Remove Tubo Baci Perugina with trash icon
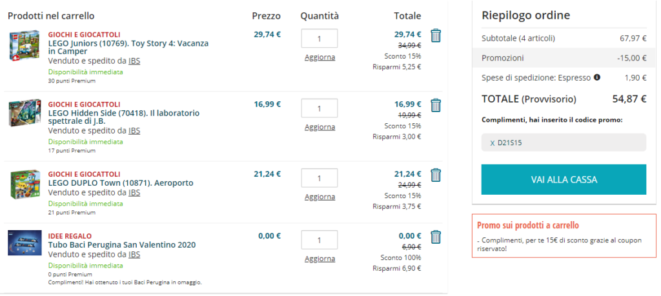The height and width of the screenshot is (296, 661). 436,237
